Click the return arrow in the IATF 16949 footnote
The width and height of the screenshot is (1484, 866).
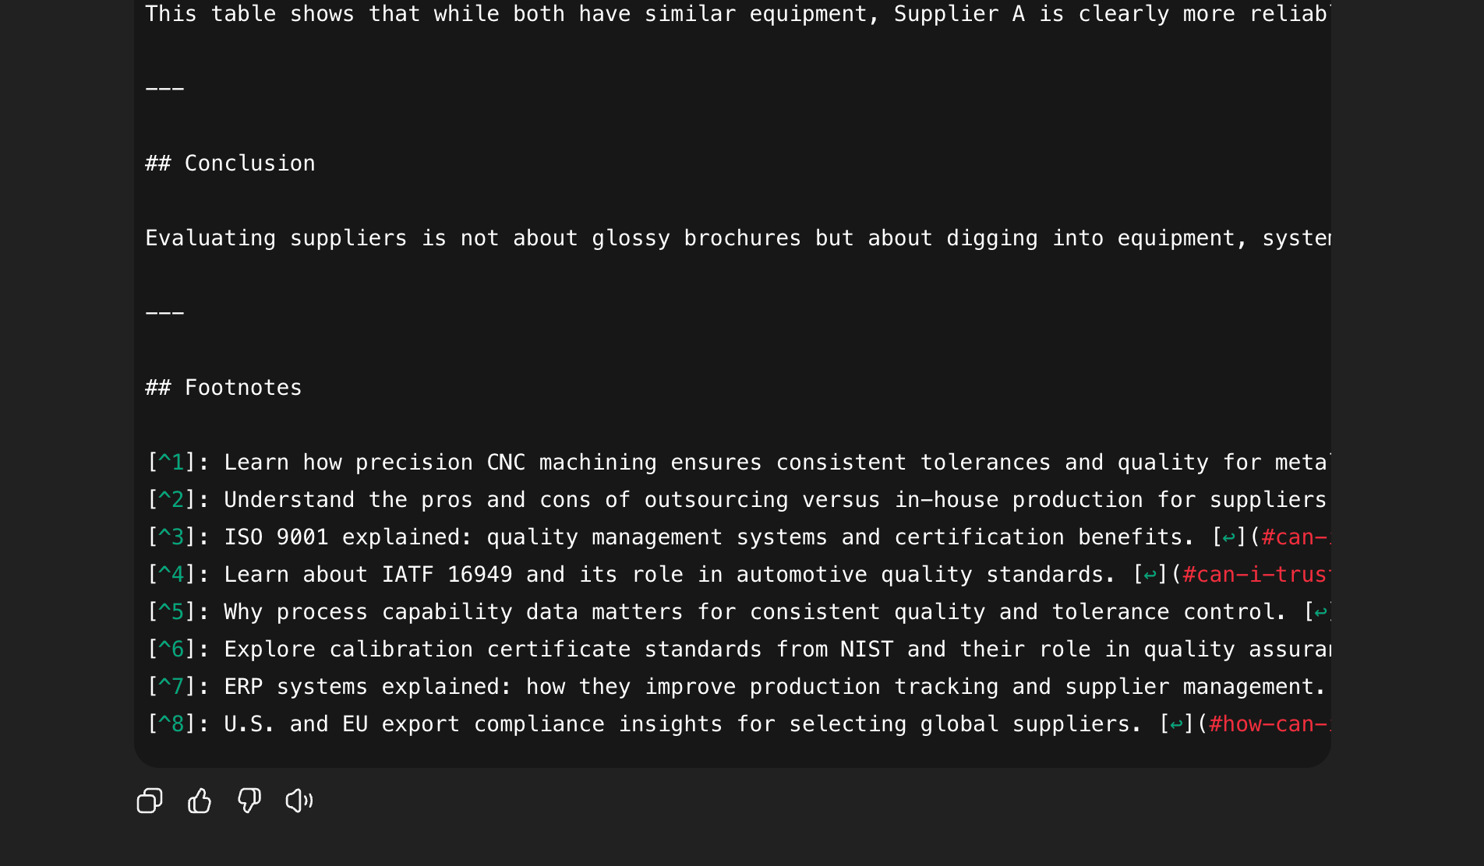pos(1150,575)
